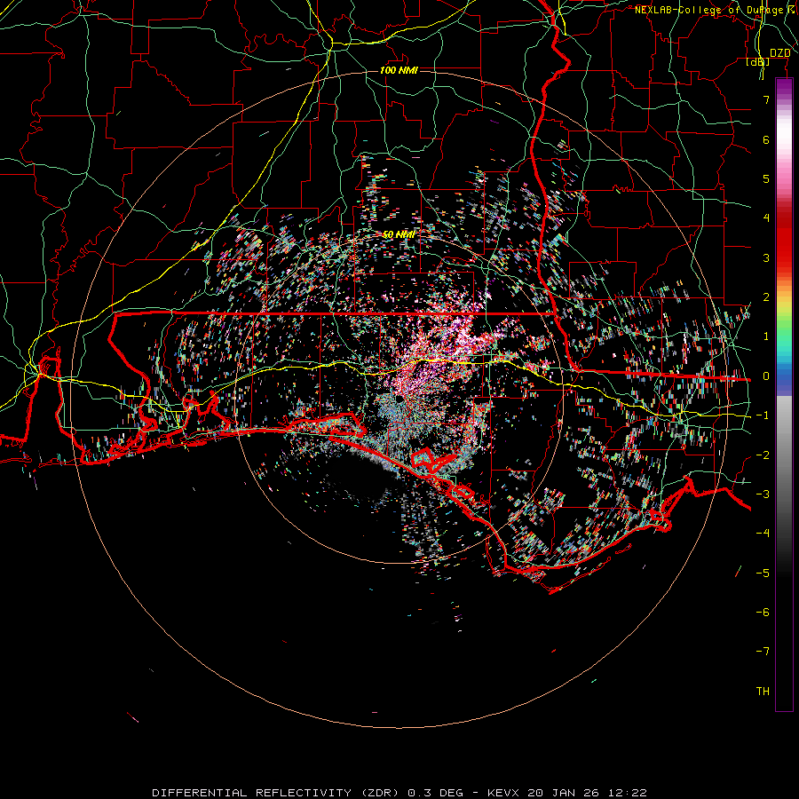This screenshot has width=799, height=799.
Task: Click the -4 value on color scale
Action: 763,534
